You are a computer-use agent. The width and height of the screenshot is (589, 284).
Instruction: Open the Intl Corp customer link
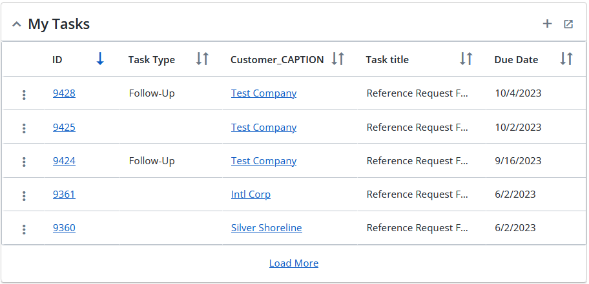click(x=251, y=194)
